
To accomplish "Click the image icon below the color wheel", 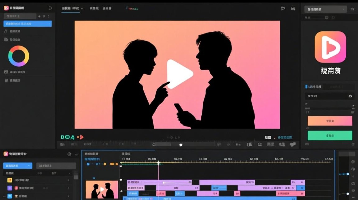I will 6,72.
